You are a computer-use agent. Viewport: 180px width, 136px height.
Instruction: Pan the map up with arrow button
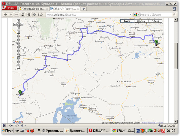click(x=18, y=21)
